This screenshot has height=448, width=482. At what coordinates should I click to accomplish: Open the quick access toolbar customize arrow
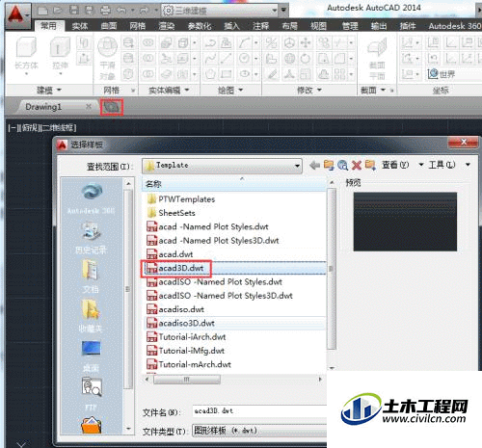coord(283,11)
